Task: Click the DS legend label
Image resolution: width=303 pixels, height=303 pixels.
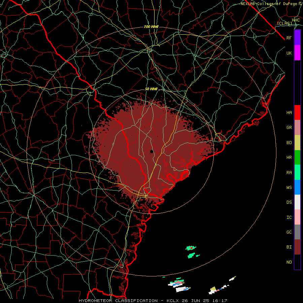Action: (289, 202)
